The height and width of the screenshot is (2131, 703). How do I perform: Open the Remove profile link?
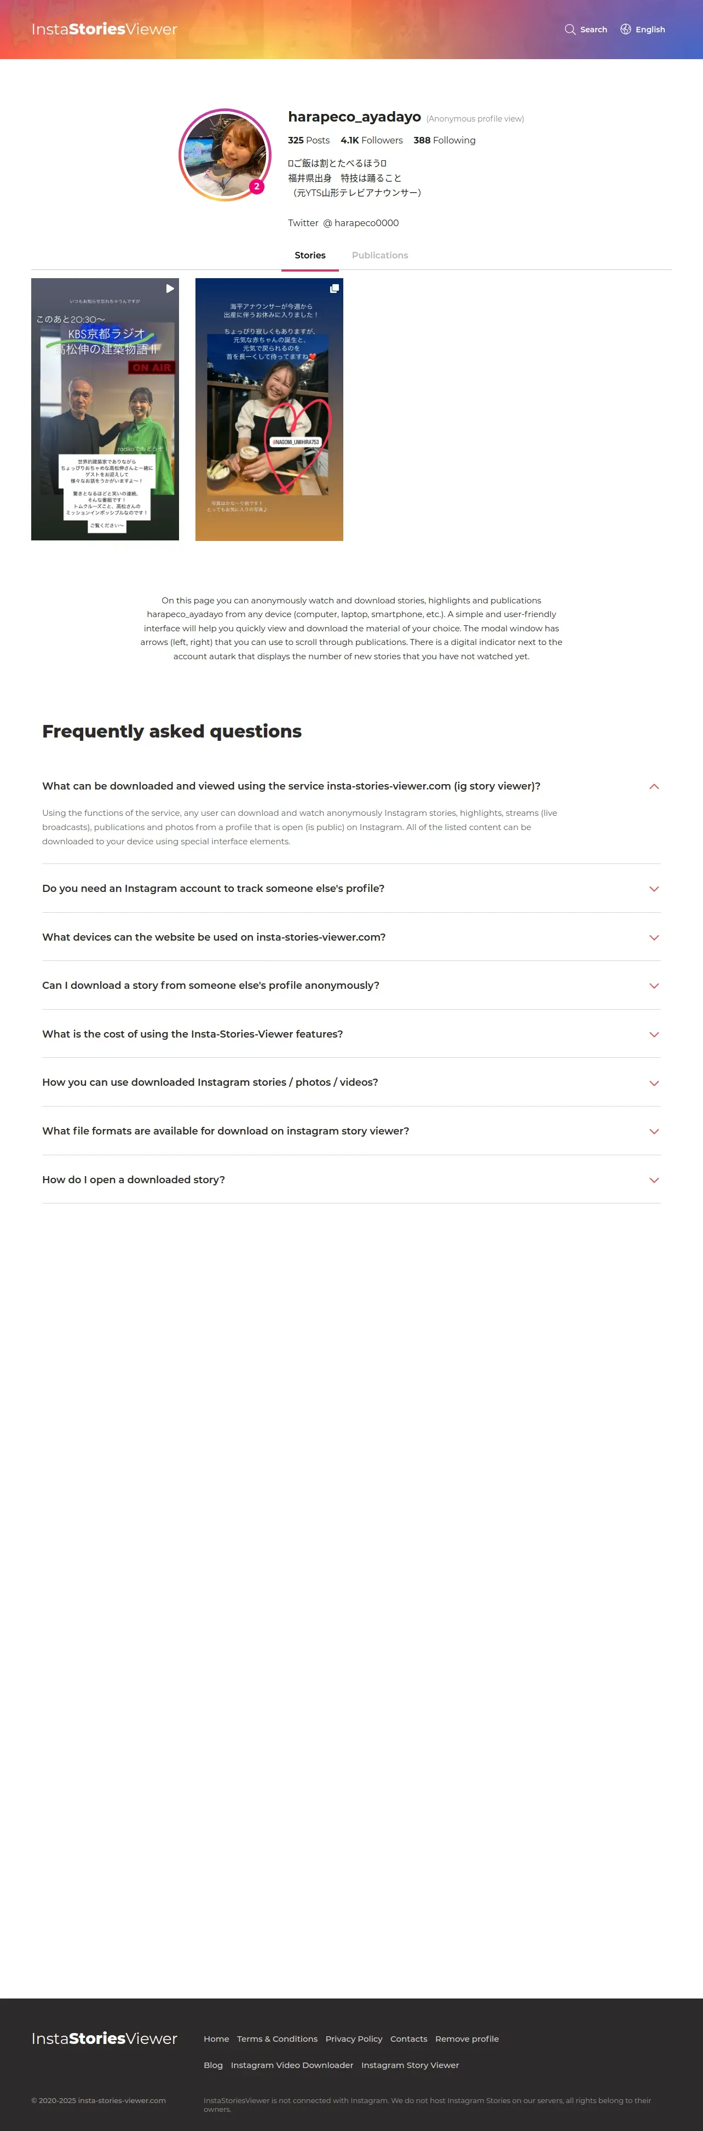pos(466,2038)
